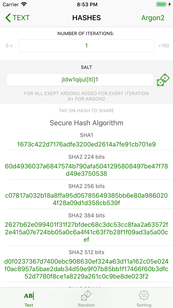The height and width of the screenshot is (308, 173).
Task: Edit the number of iterations field
Action: click(x=86, y=46)
